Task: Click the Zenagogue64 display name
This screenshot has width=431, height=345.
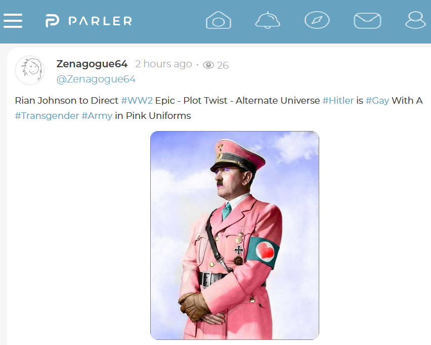Action: (92, 64)
